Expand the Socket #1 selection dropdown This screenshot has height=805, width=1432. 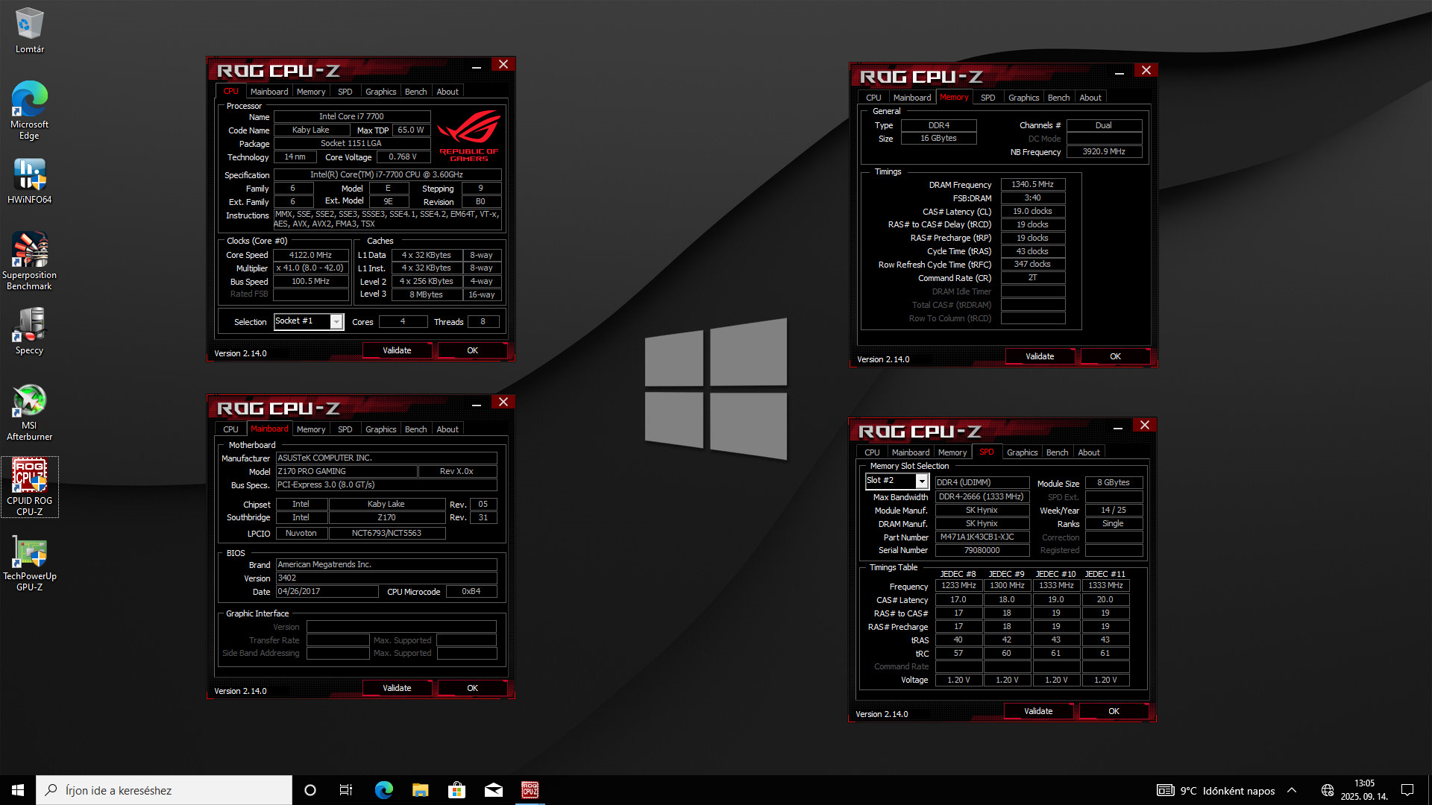(x=336, y=322)
